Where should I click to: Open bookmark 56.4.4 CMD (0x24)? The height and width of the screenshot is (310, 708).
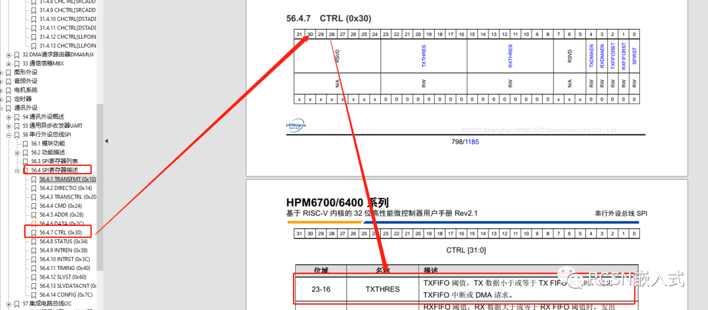(60, 206)
